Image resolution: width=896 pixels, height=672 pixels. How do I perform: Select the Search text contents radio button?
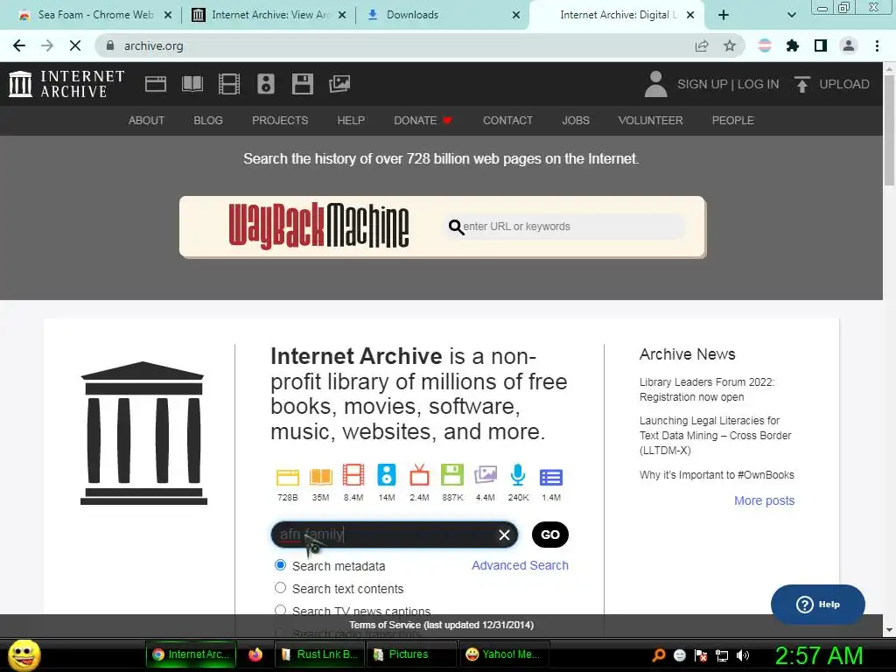280,587
